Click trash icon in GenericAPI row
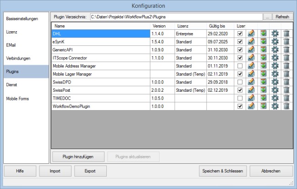The image size is (297, 189). pyautogui.click(x=286, y=50)
